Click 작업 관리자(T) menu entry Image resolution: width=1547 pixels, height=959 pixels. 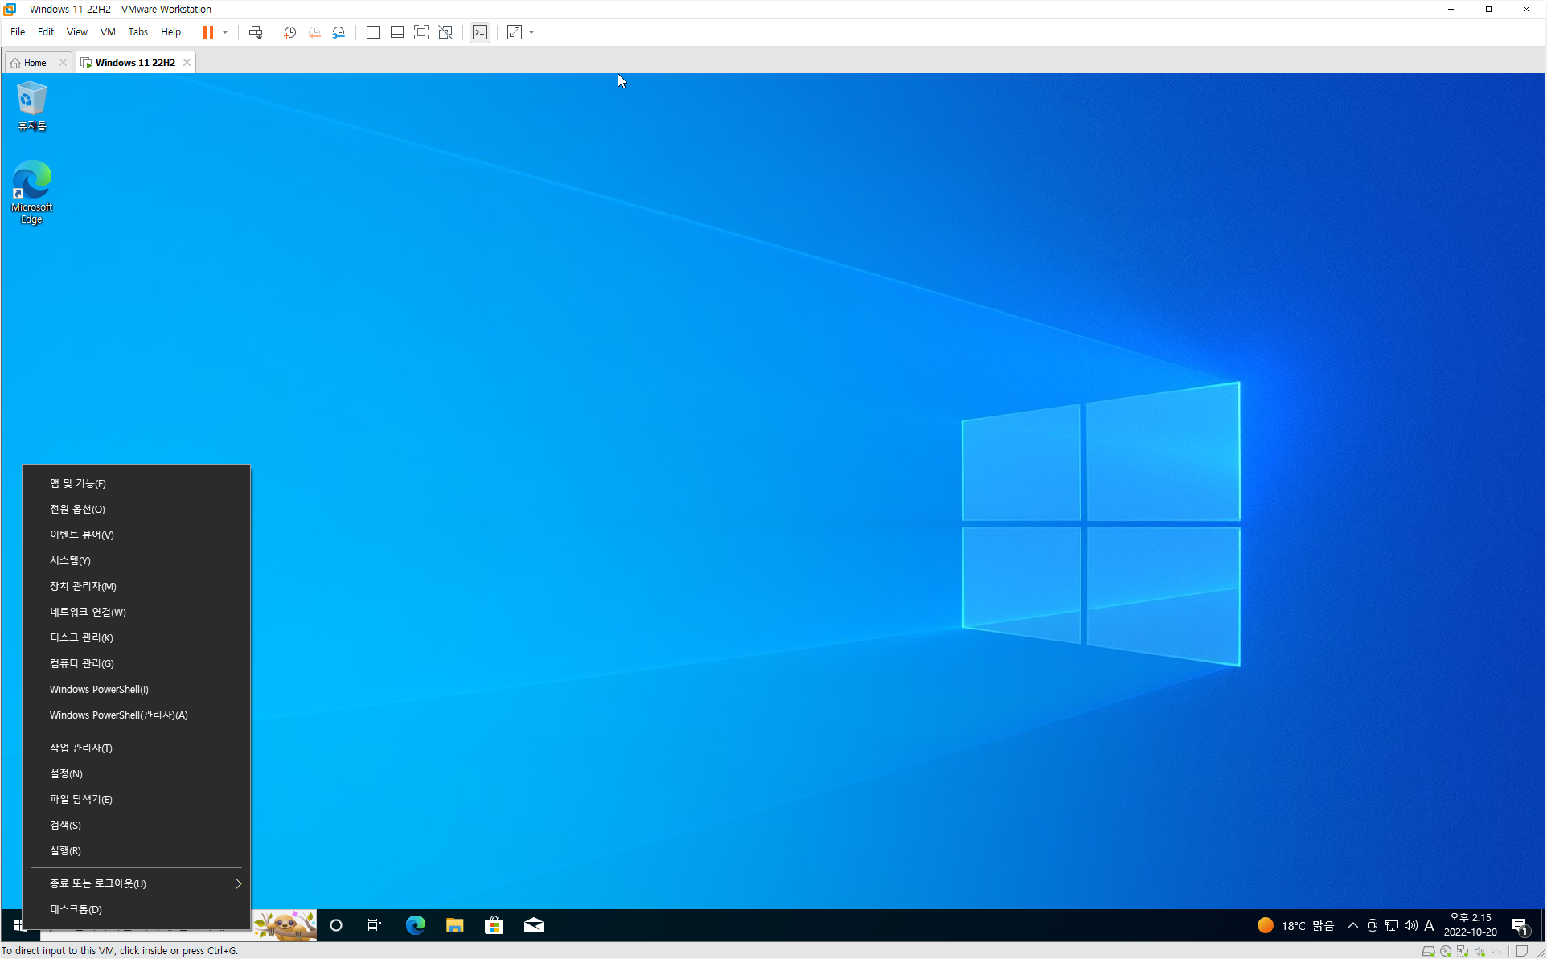(80, 748)
